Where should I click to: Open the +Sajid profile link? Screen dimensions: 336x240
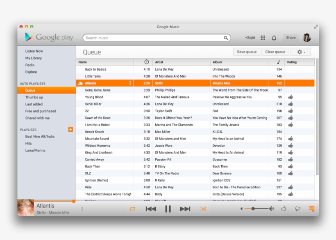pyautogui.click(x=250, y=37)
